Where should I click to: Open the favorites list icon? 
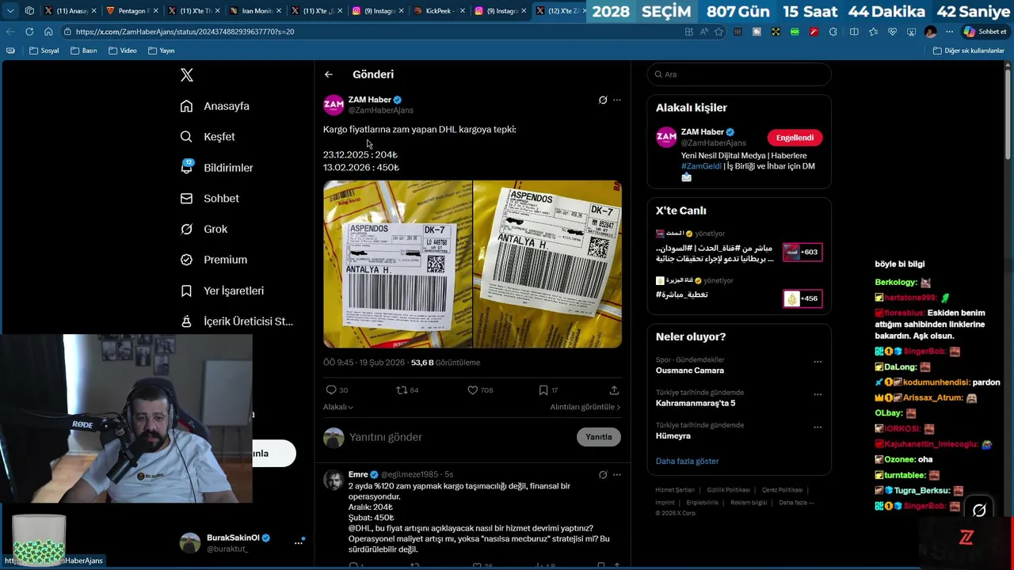coord(873,32)
